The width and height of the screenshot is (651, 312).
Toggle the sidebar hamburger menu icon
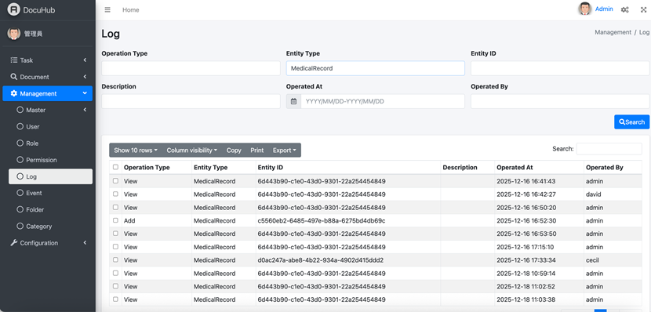point(107,10)
